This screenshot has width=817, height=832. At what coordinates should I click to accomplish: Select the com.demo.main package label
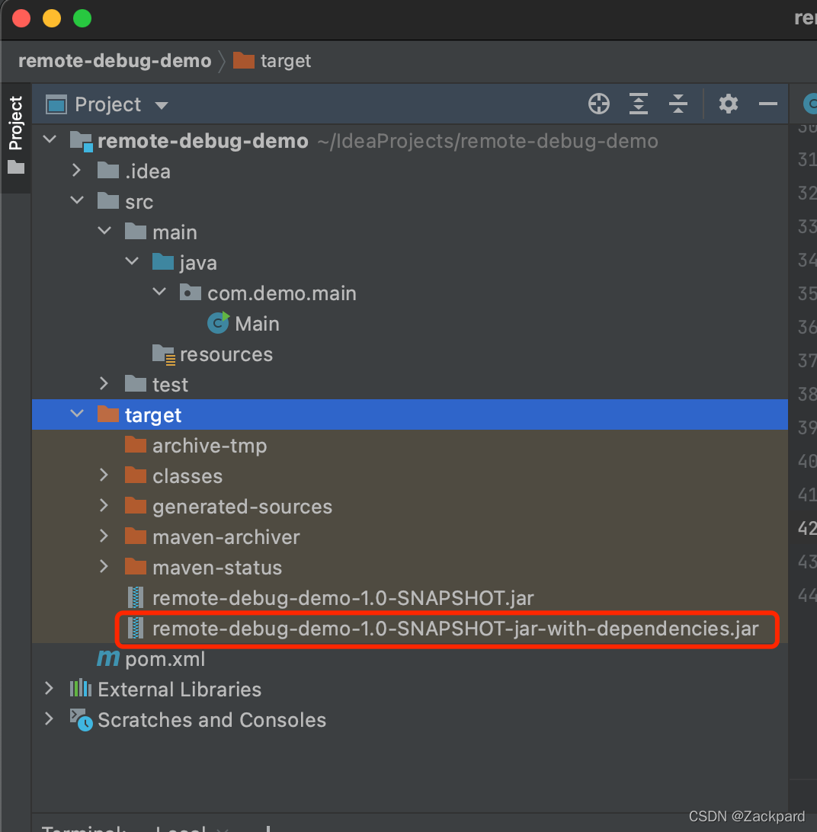click(x=282, y=293)
